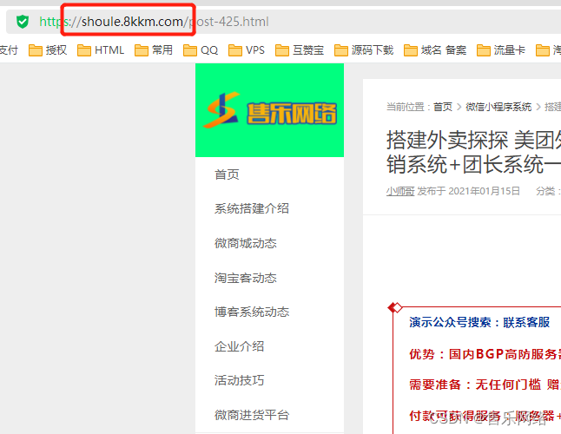Open 博客系统动态 sidebar menu item
The image size is (561, 434).
tap(252, 312)
